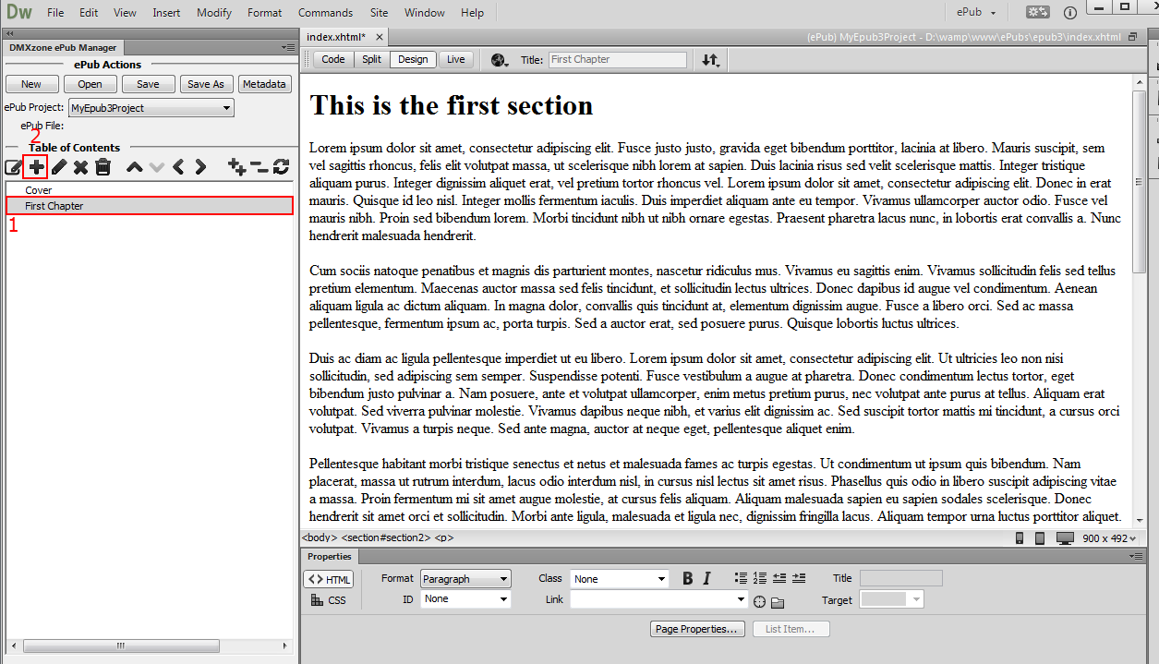Switch to Live view

(x=456, y=59)
